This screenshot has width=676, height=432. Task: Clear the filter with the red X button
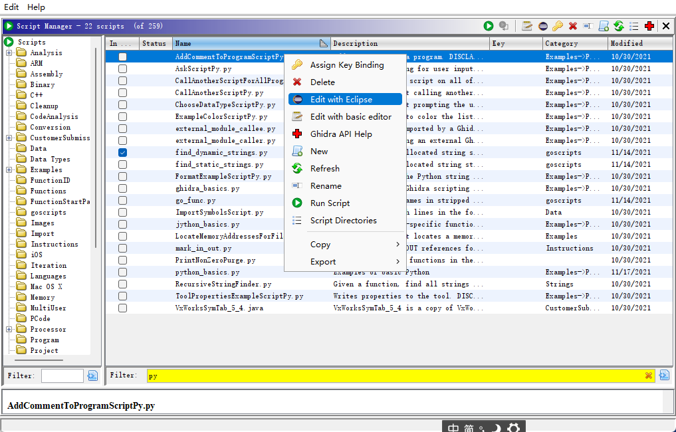(x=649, y=376)
